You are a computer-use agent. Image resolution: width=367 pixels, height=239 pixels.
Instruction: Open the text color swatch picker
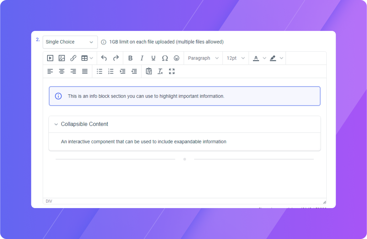click(x=264, y=58)
